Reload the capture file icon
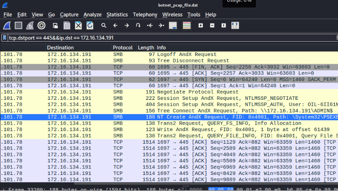 89,26
